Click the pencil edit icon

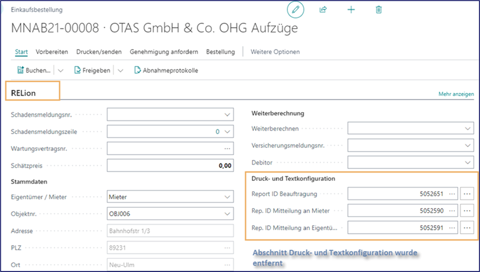pos(295,10)
